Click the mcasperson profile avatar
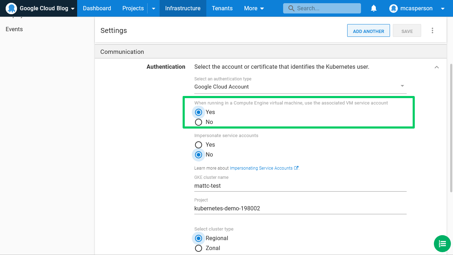Image resolution: width=453 pixels, height=255 pixels. (393, 8)
